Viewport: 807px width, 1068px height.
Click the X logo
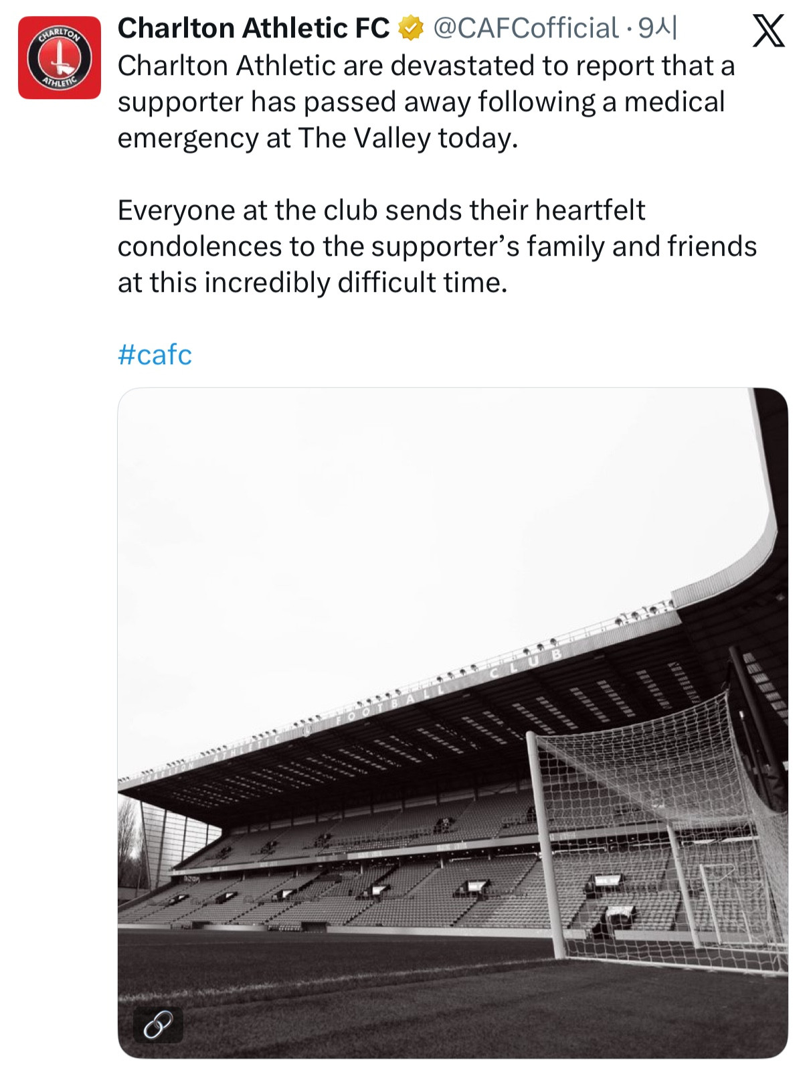[x=769, y=31]
